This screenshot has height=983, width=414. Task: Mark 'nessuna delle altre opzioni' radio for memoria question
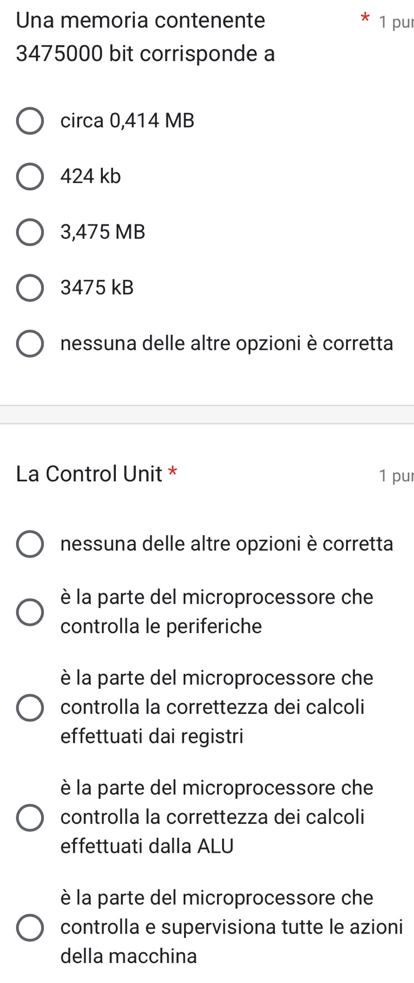point(29,344)
